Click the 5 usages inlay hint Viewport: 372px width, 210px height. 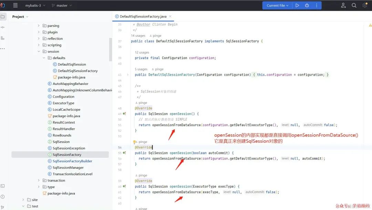(141, 69)
